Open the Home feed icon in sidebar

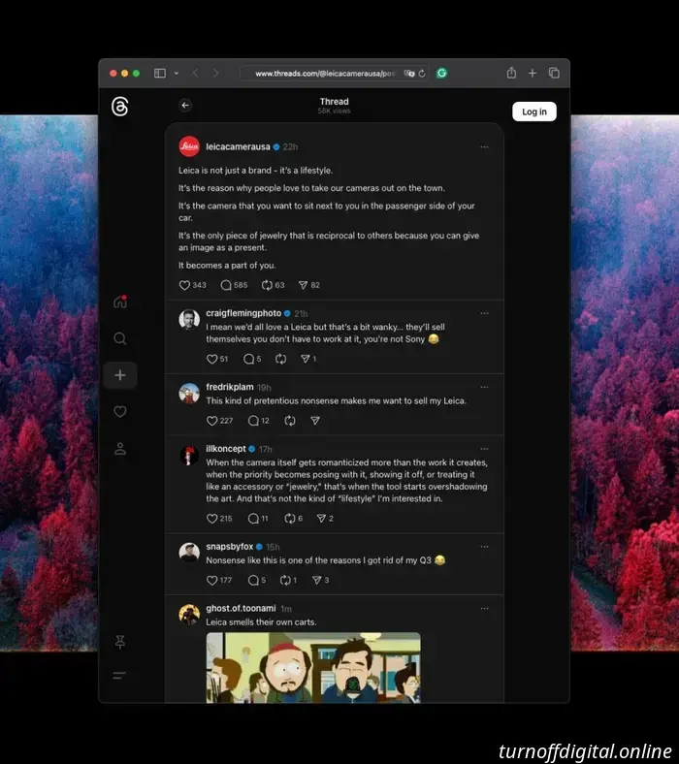pos(120,302)
